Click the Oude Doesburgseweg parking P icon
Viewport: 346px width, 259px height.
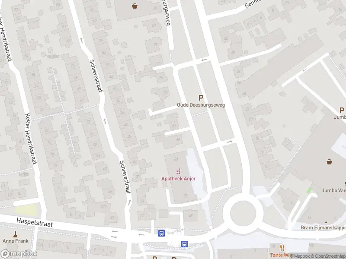coord(201,98)
